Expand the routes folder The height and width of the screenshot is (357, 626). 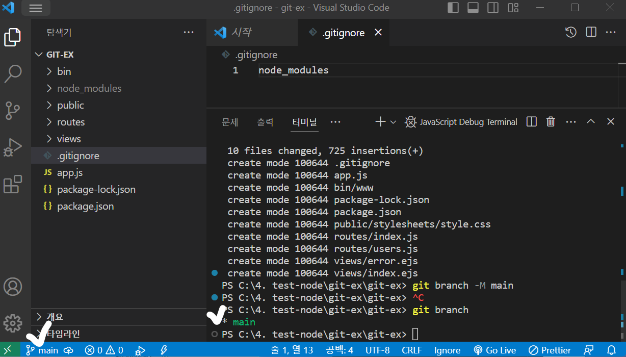click(x=119, y=122)
